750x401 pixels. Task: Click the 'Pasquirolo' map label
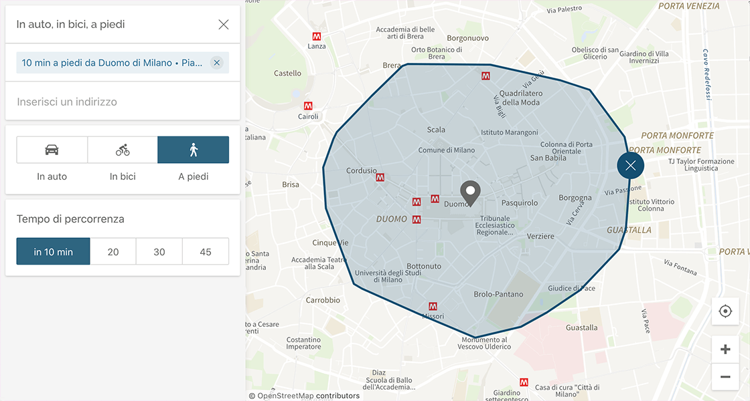tap(520, 203)
